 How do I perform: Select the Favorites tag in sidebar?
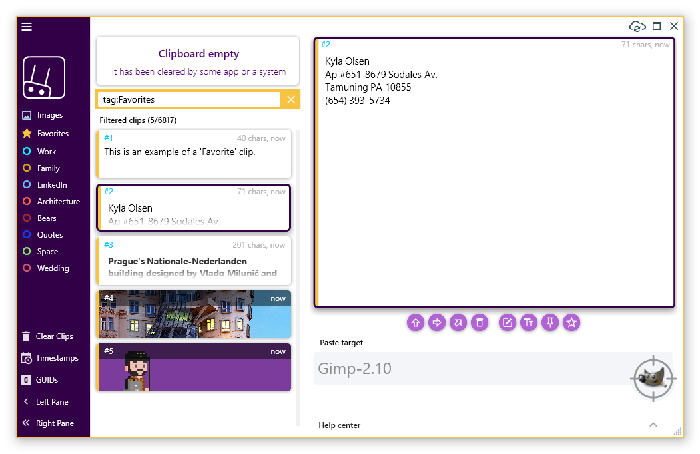tap(45, 134)
